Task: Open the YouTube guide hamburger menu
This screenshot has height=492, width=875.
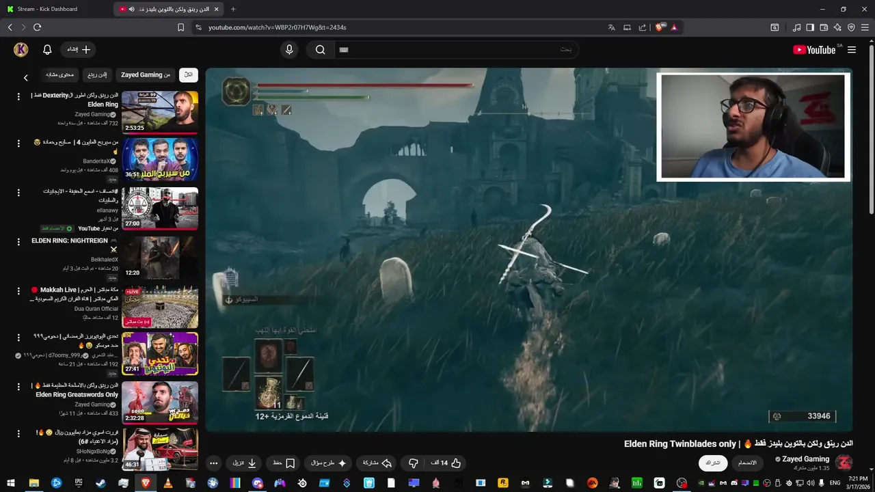Action: [x=852, y=50]
